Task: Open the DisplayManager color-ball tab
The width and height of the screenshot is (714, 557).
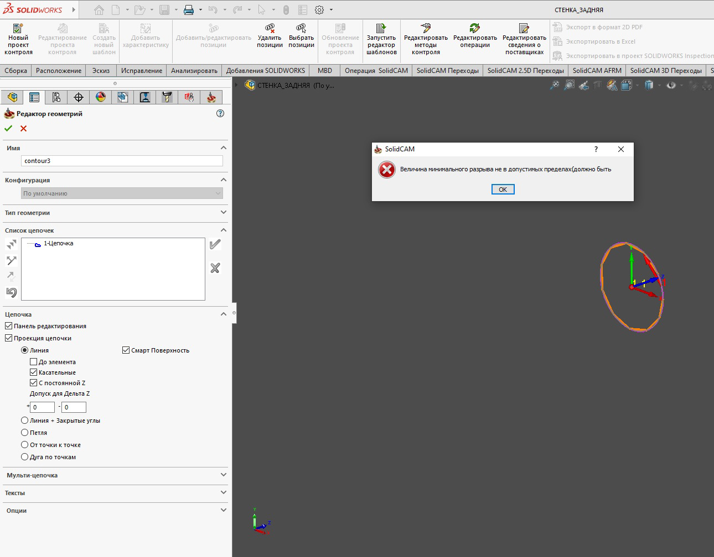Action: point(101,97)
